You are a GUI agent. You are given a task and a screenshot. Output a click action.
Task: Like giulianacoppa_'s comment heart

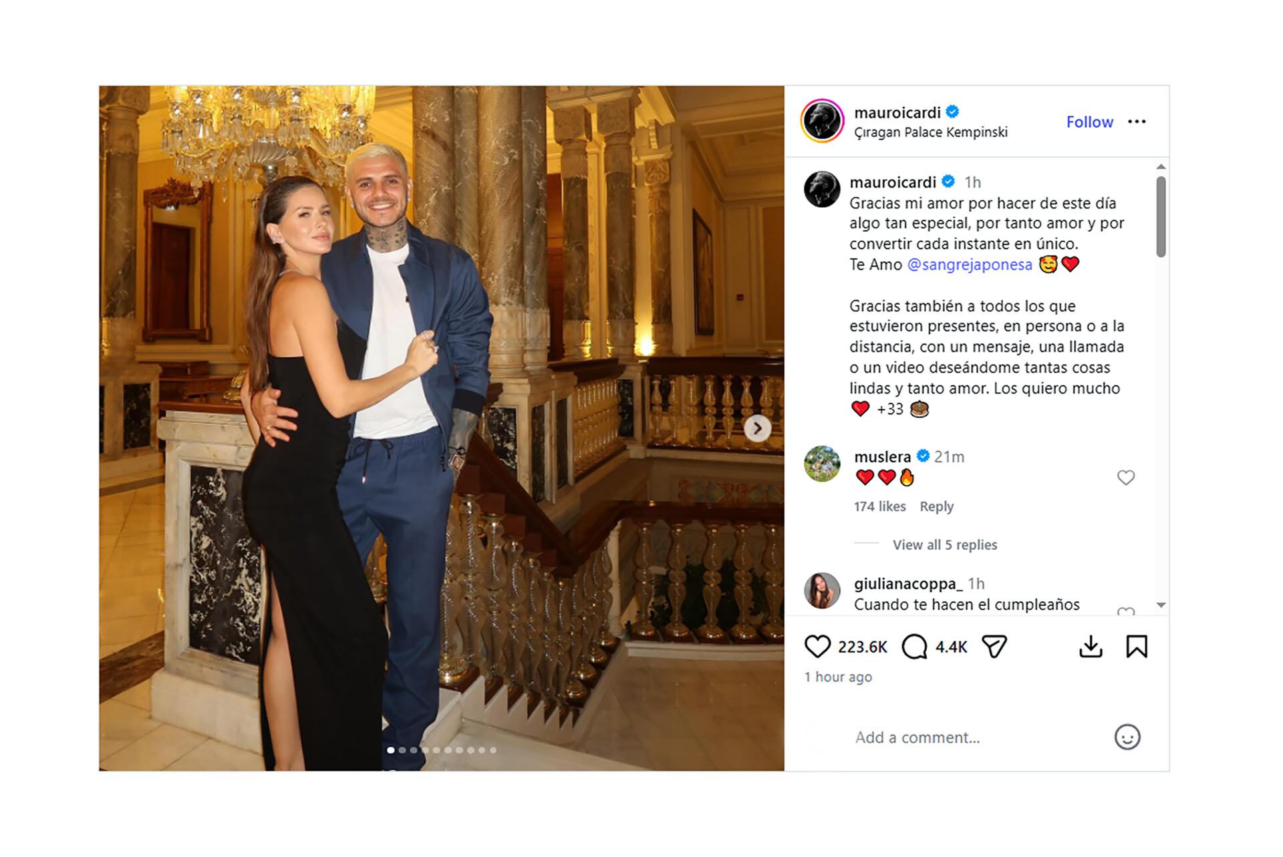(x=1125, y=611)
